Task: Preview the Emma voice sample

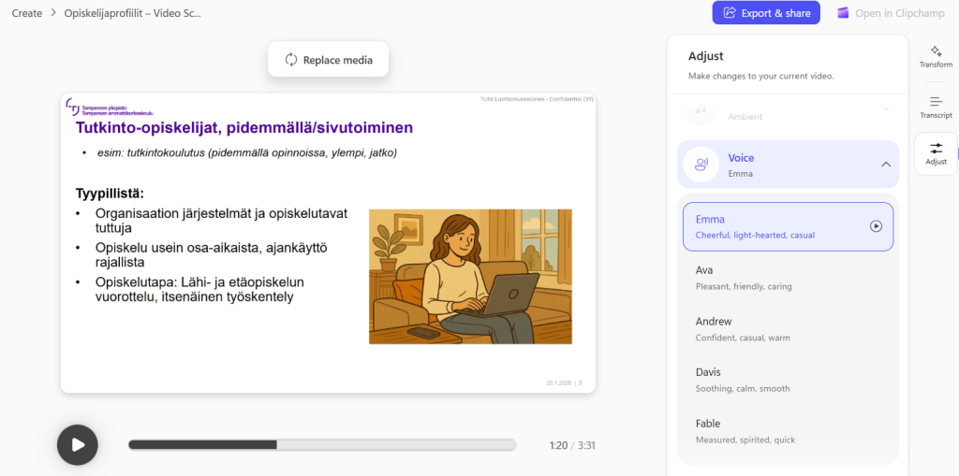Action: (876, 225)
